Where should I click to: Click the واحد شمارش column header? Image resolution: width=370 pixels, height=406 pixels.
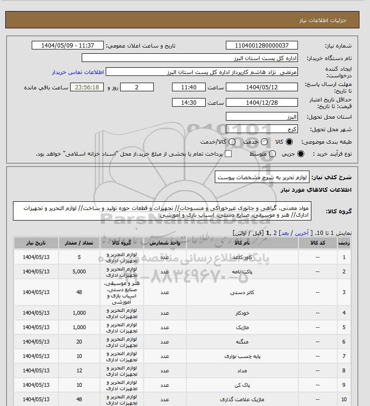[x=165, y=243]
